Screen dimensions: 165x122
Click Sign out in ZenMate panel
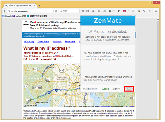(x=117, y=89)
